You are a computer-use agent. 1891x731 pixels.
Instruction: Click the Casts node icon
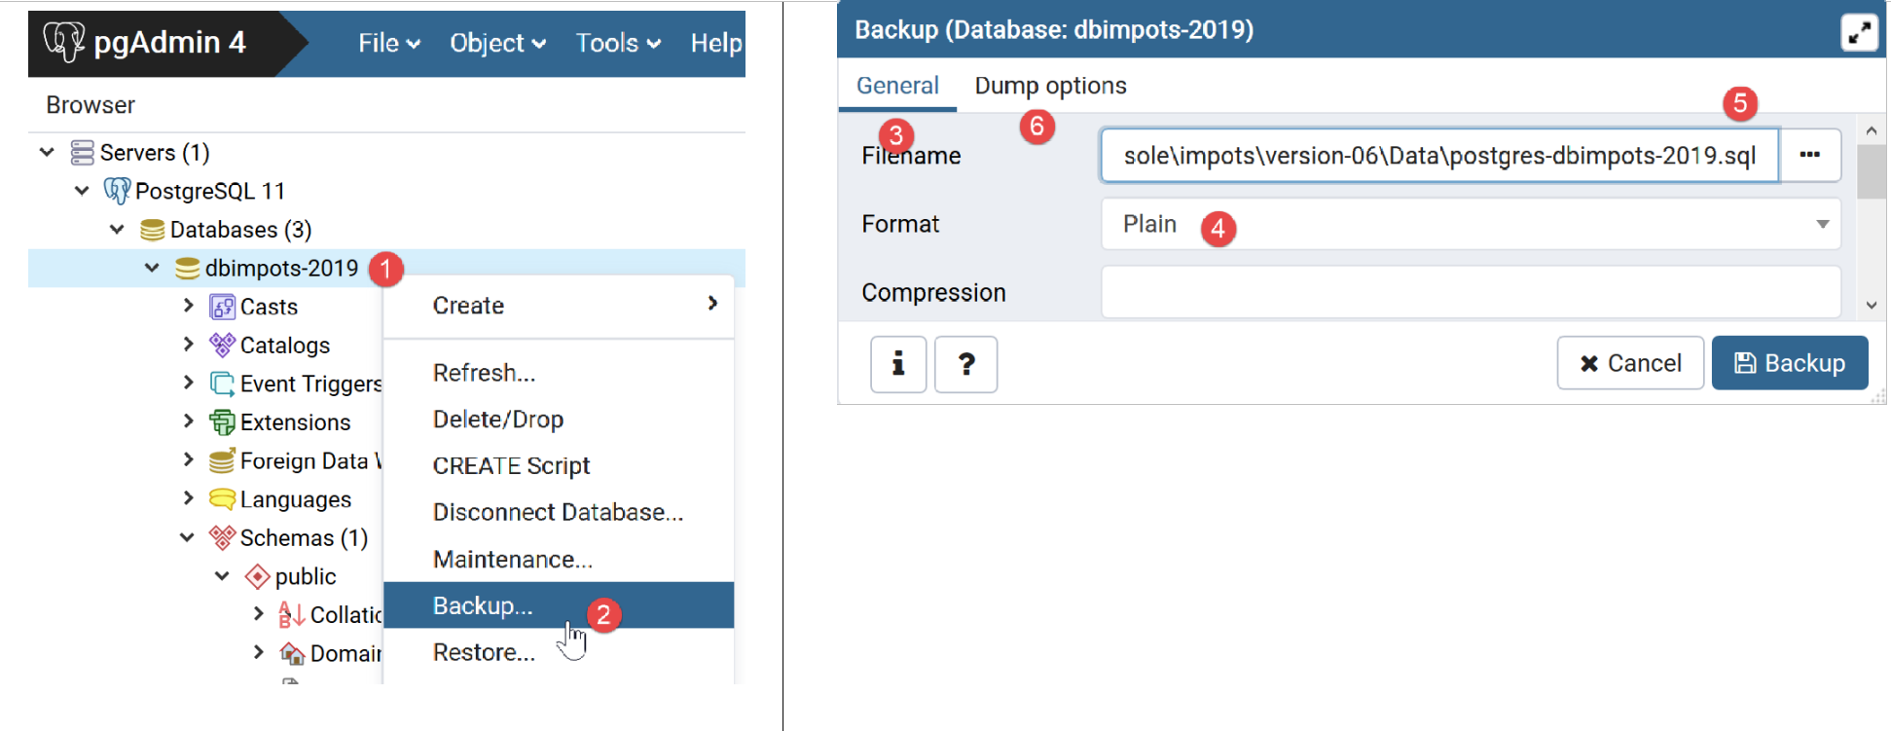[x=222, y=308]
